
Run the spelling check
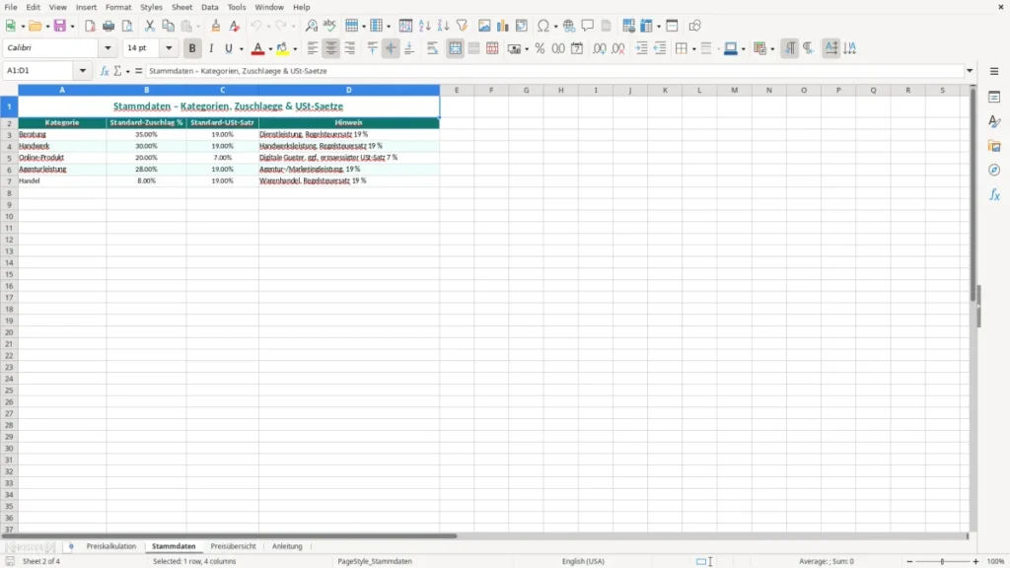tap(329, 26)
